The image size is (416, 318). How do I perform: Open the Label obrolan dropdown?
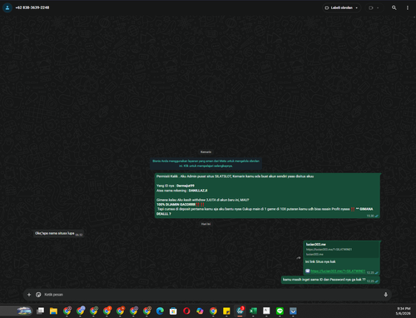tap(342, 7)
